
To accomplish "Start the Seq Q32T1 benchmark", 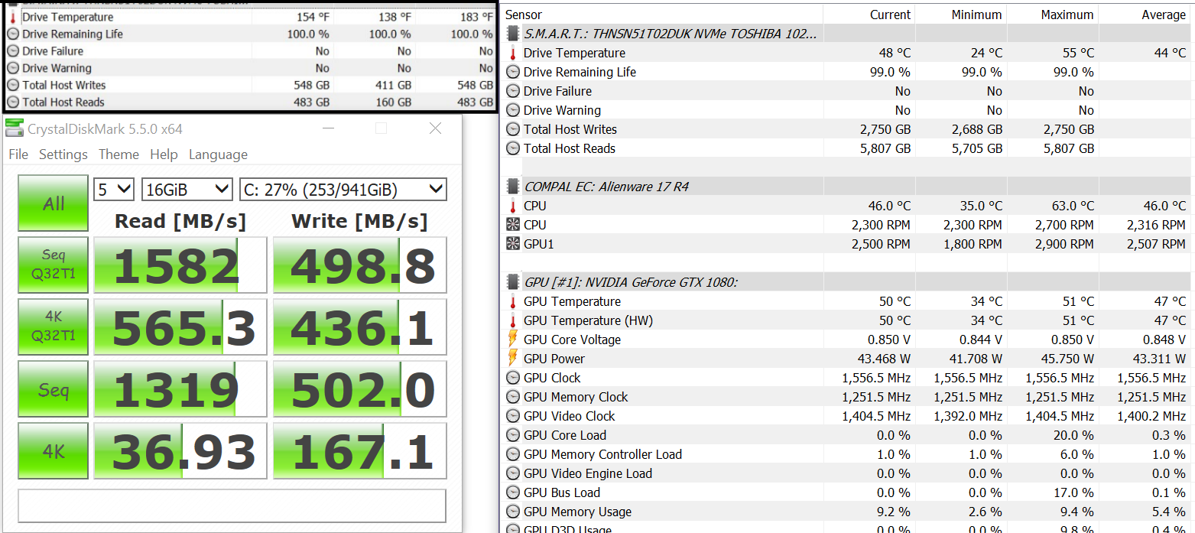I will (53, 265).
